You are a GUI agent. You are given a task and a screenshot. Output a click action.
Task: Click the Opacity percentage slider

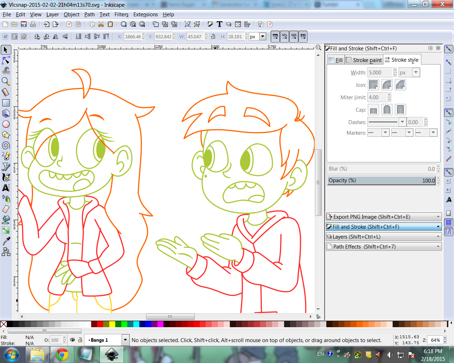click(381, 180)
